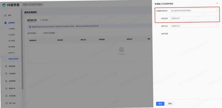Select 服务应用授权 in the sidebar
This screenshot has width=222, height=108.
(x=13, y=59)
